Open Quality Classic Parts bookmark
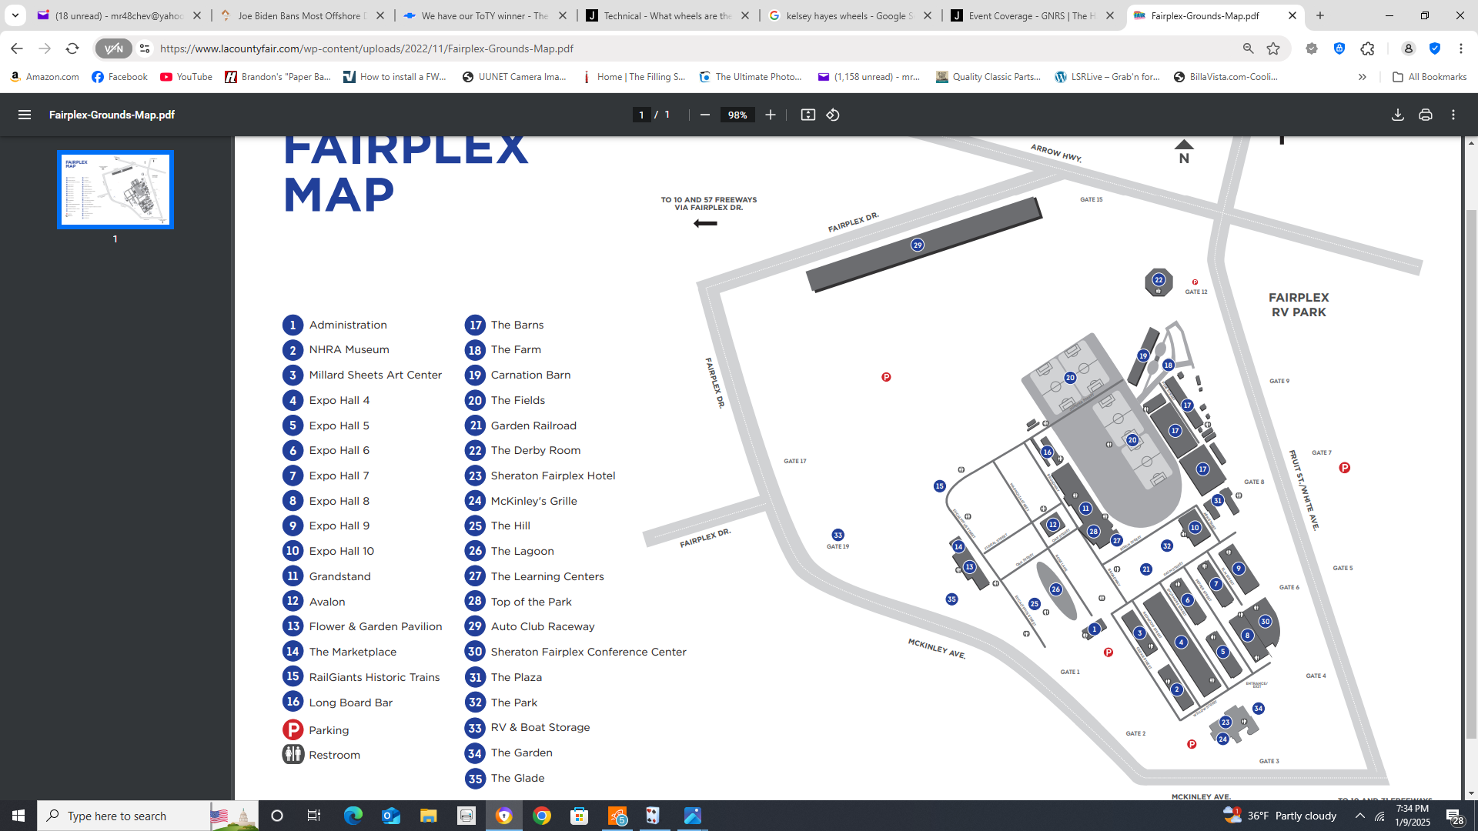 point(988,77)
